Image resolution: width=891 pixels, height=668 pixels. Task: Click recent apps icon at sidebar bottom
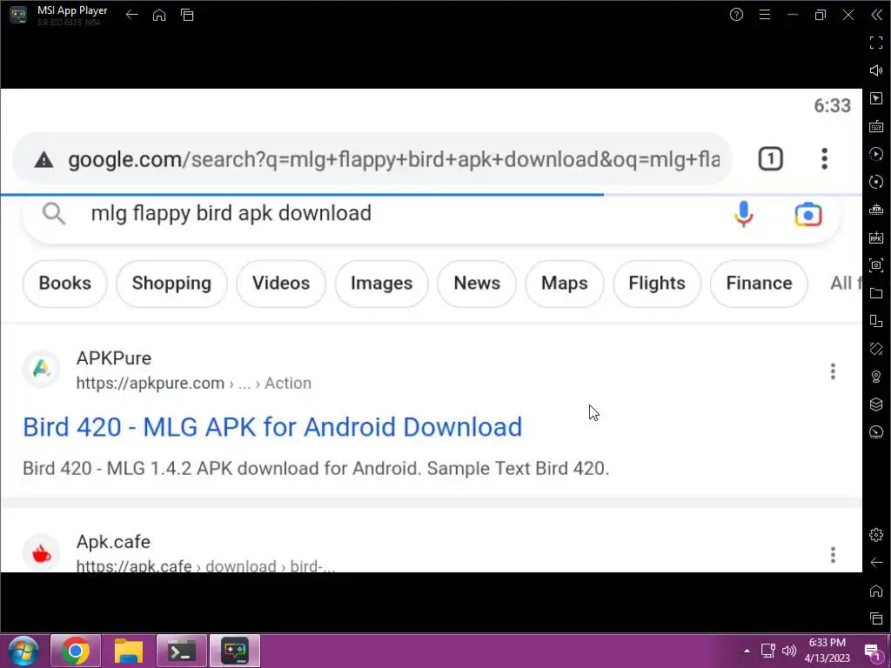[x=875, y=618]
